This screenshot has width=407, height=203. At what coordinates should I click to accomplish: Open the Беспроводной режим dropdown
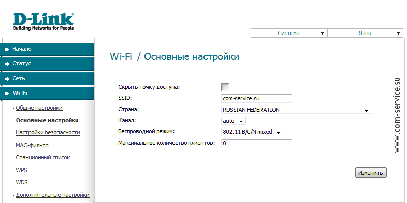click(252, 132)
